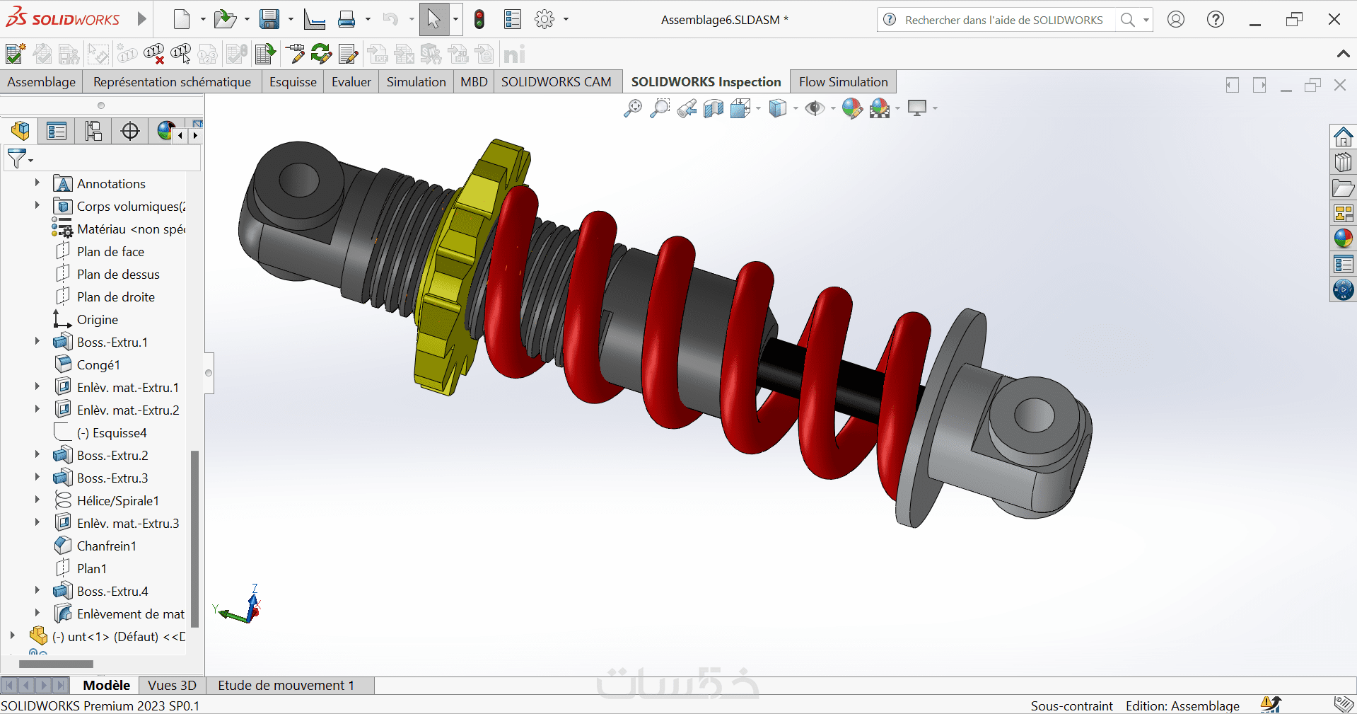Click the Open document folder icon
Screen dimensions: 1357x714
point(225,19)
